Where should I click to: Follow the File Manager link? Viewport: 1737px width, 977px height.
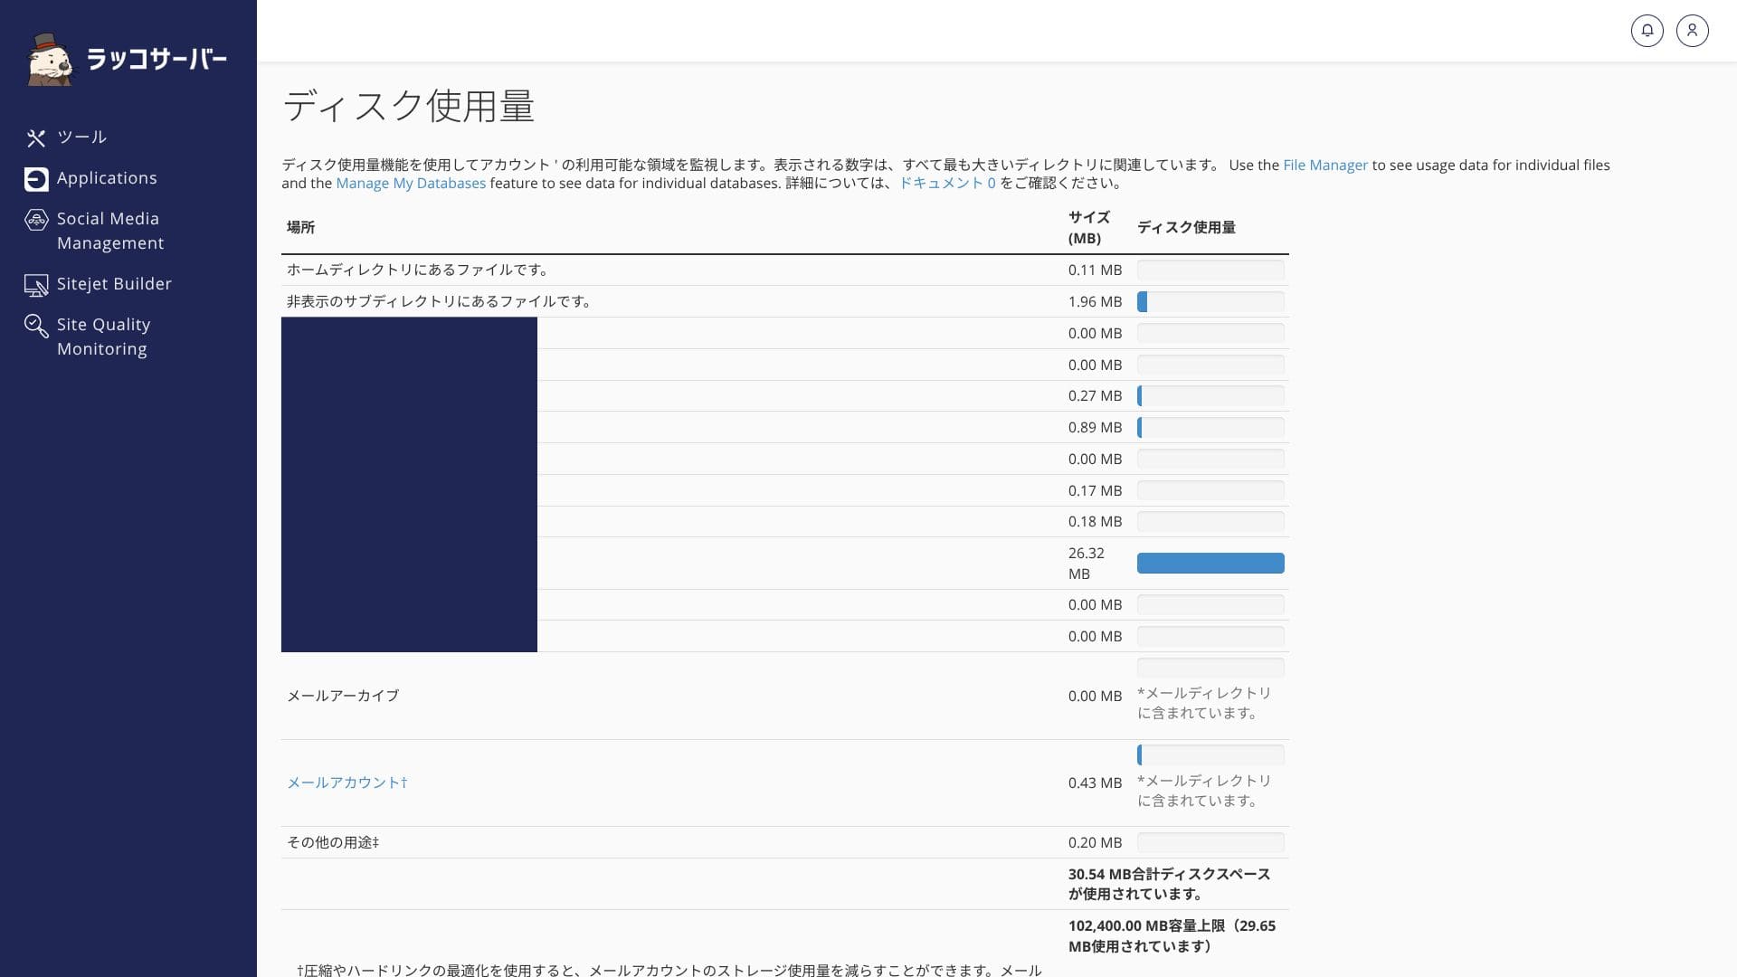(x=1324, y=166)
